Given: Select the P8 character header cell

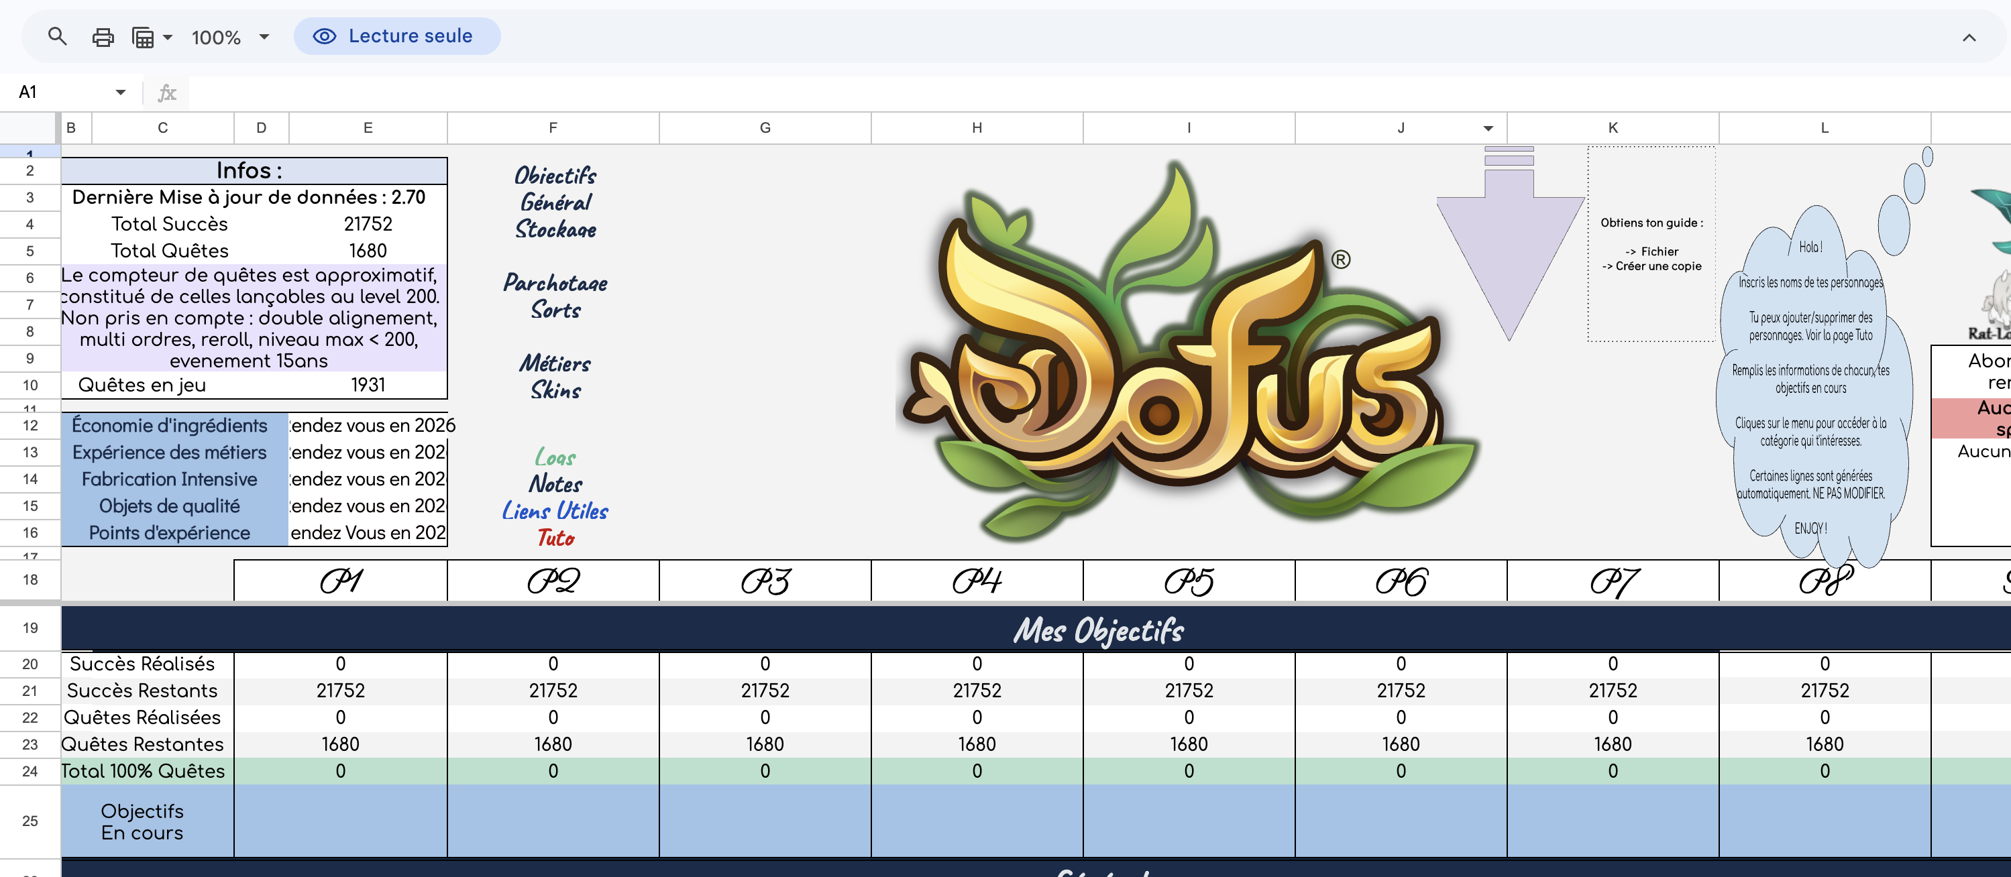Looking at the screenshot, I should tap(1825, 581).
